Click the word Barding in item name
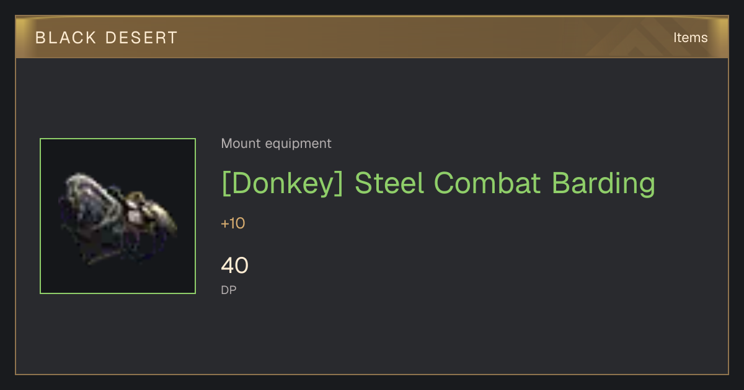This screenshot has width=744, height=390. click(x=603, y=183)
